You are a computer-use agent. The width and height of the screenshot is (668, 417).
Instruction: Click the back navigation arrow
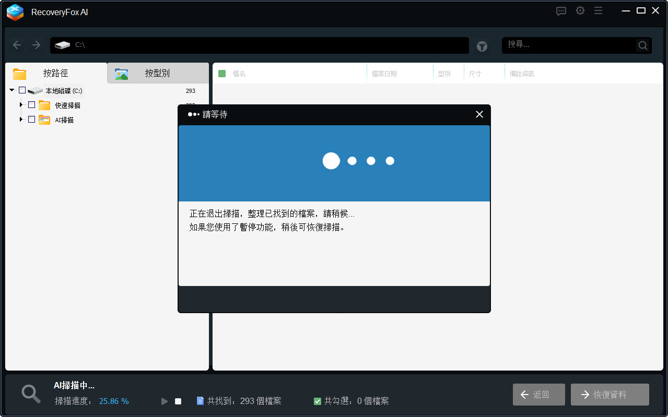(17, 45)
